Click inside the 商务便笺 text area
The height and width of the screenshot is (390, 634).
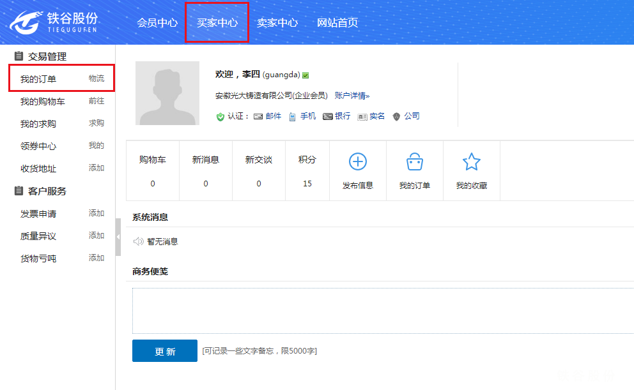pos(382,311)
